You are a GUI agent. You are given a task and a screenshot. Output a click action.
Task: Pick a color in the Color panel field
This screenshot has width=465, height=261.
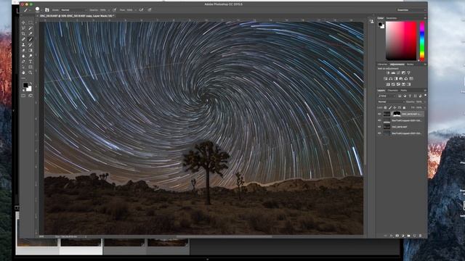pos(401,41)
